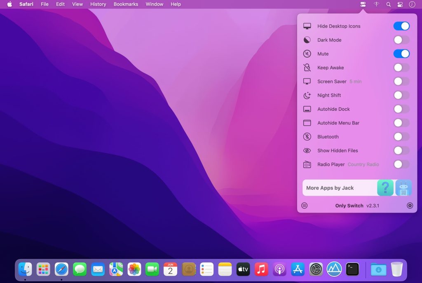This screenshot has width=422, height=283.
Task: Click the Night Shift moon icon
Action: (x=307, y=95)
